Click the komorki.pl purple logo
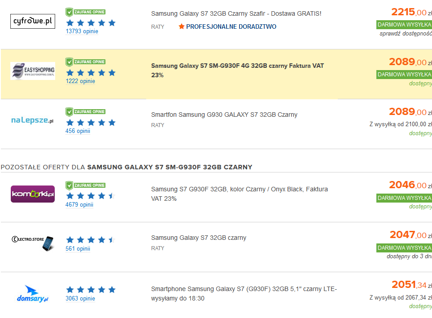 pos(33,194)
